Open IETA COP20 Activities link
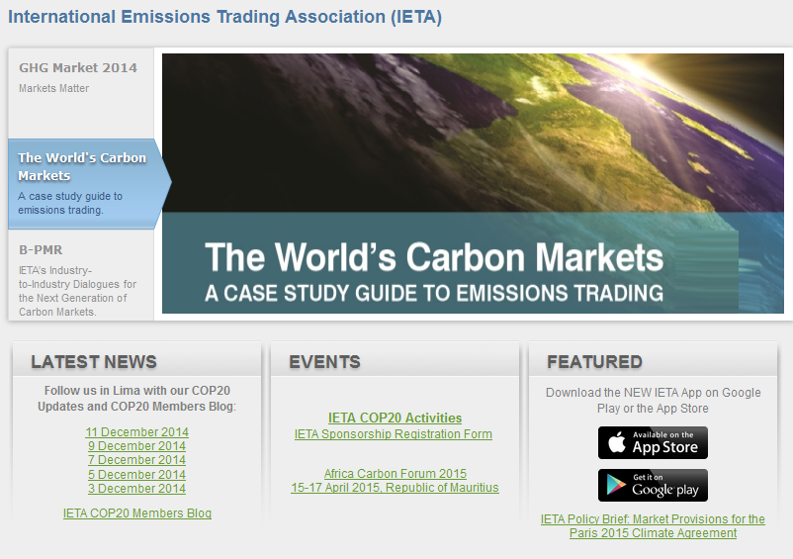793x559 pixels. tap(395, 419)
